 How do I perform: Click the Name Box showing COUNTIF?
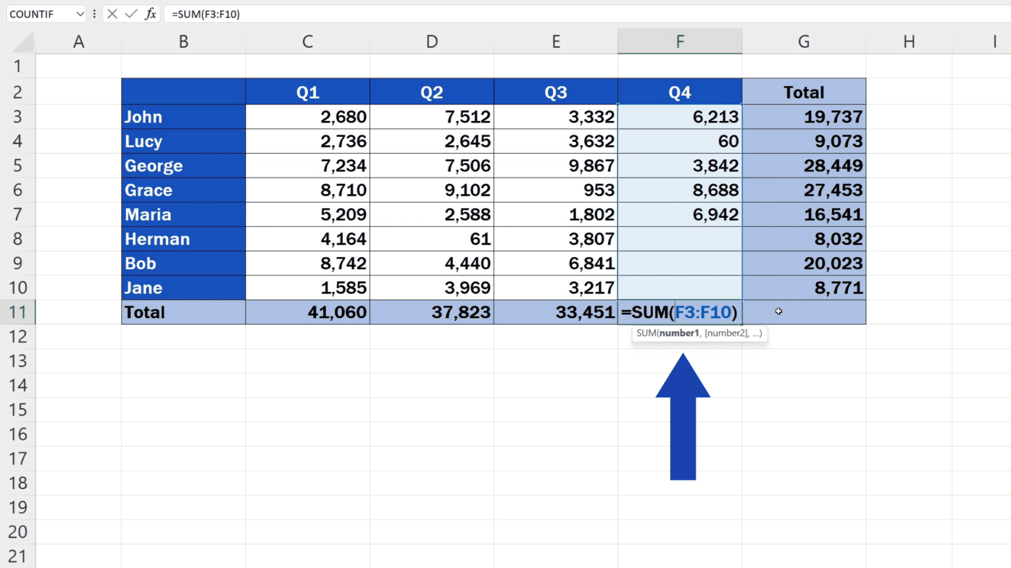coord(39,14)
